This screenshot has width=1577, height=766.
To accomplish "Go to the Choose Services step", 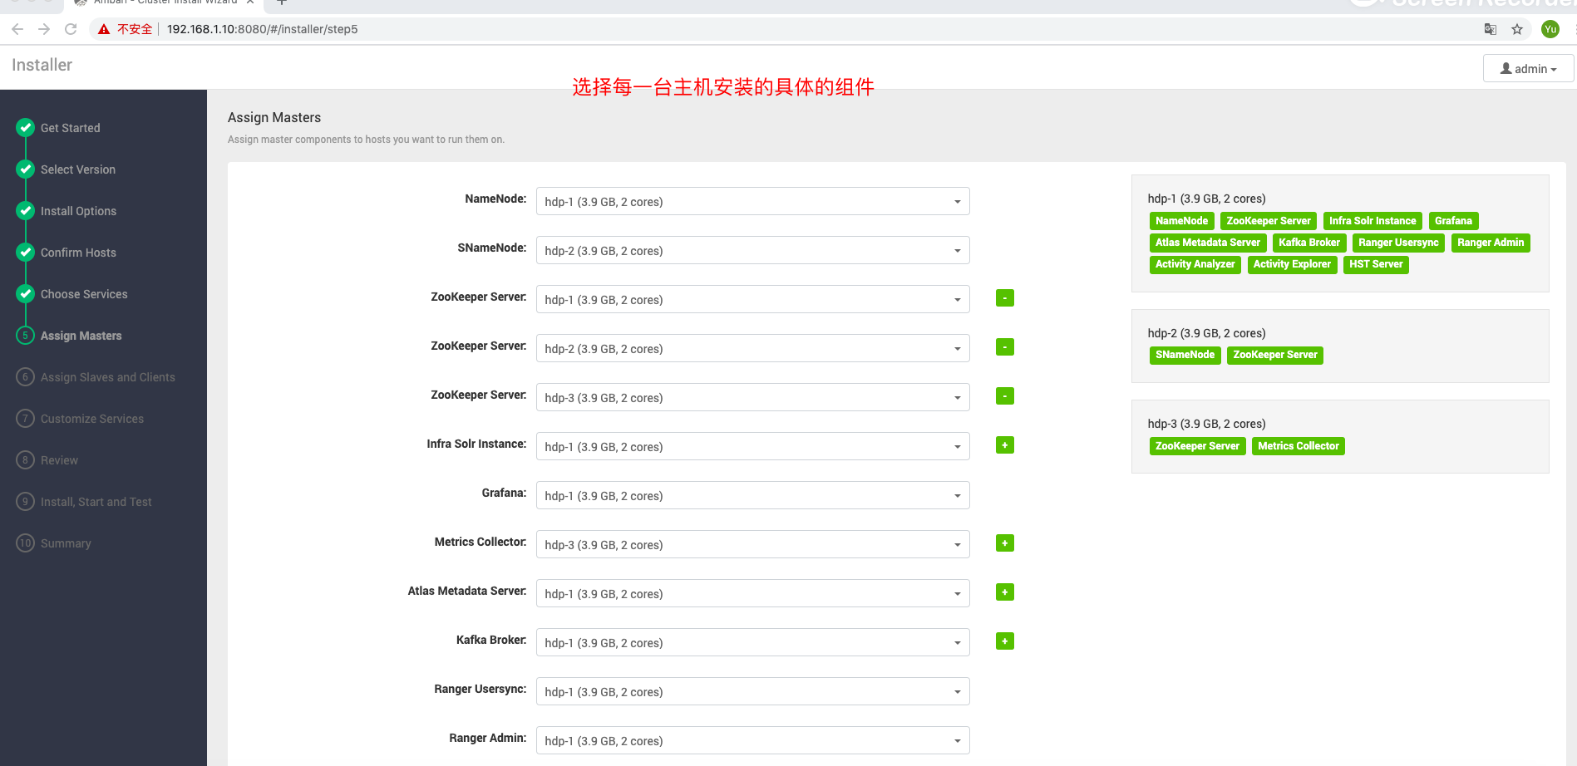I will pyautogui.click(x=84, y=294).
